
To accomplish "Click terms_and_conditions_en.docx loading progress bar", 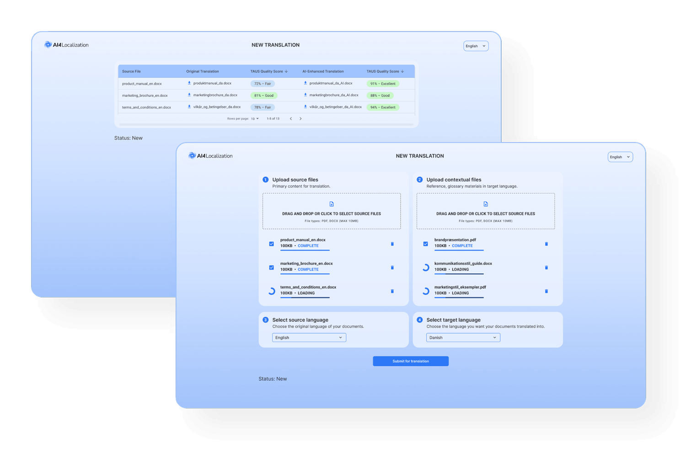I will coord(305,297).
